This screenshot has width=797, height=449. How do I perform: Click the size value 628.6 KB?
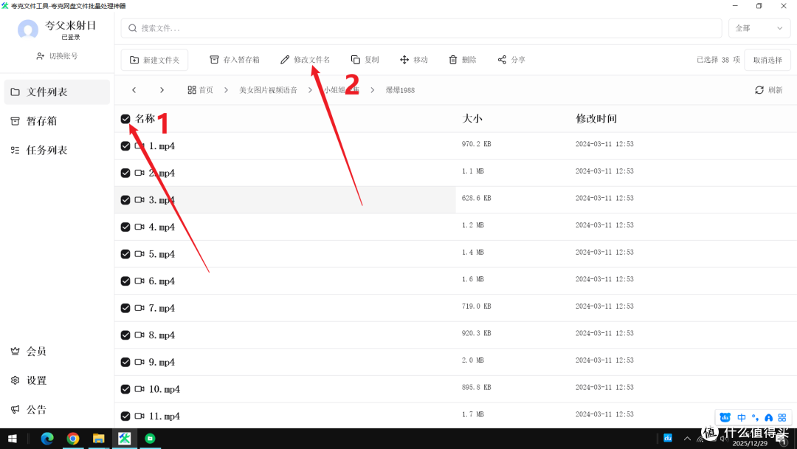click(476, 198)
